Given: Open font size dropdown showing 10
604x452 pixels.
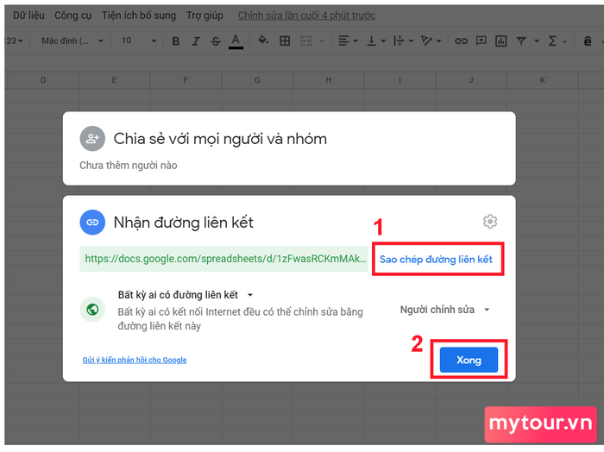Looking at the screenshot, I should [139, 41].
